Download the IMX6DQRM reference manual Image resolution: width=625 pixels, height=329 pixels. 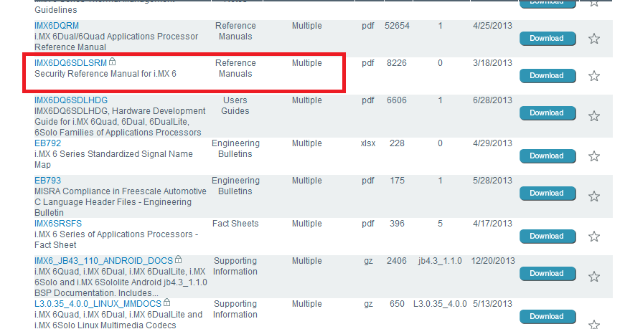tap(546, 39)
